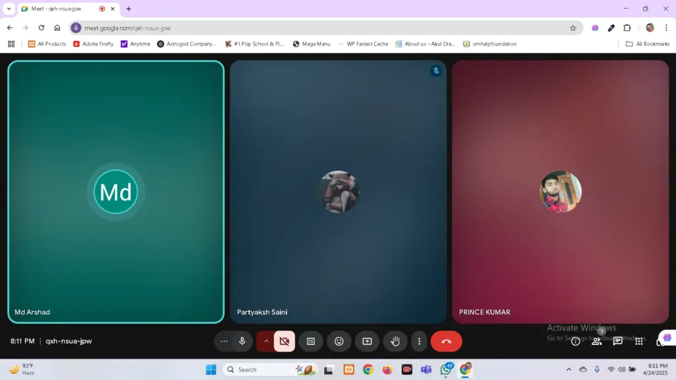This screenshot has height=380, width=676.
Task: Open a new browser tab
Action: [129, 9]
